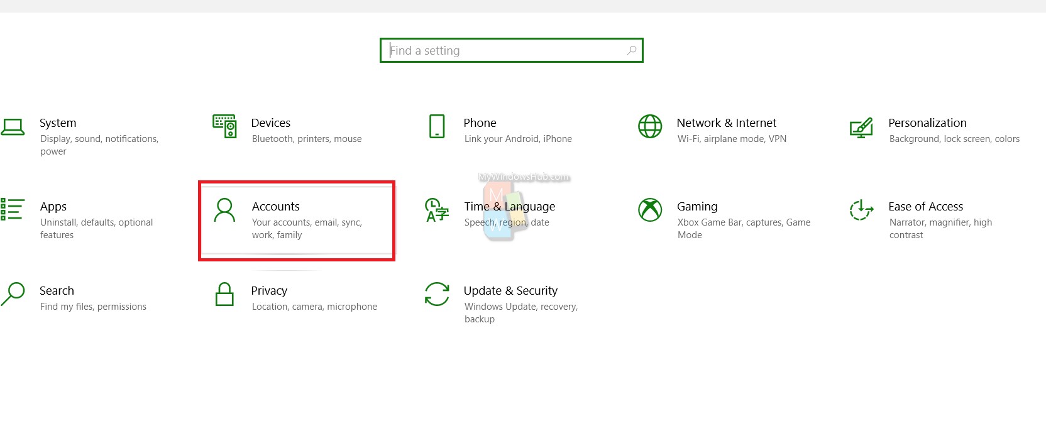Screen dimensions: 1046x426
Task: Open Personalization settings title
Action: coord(928,123)
